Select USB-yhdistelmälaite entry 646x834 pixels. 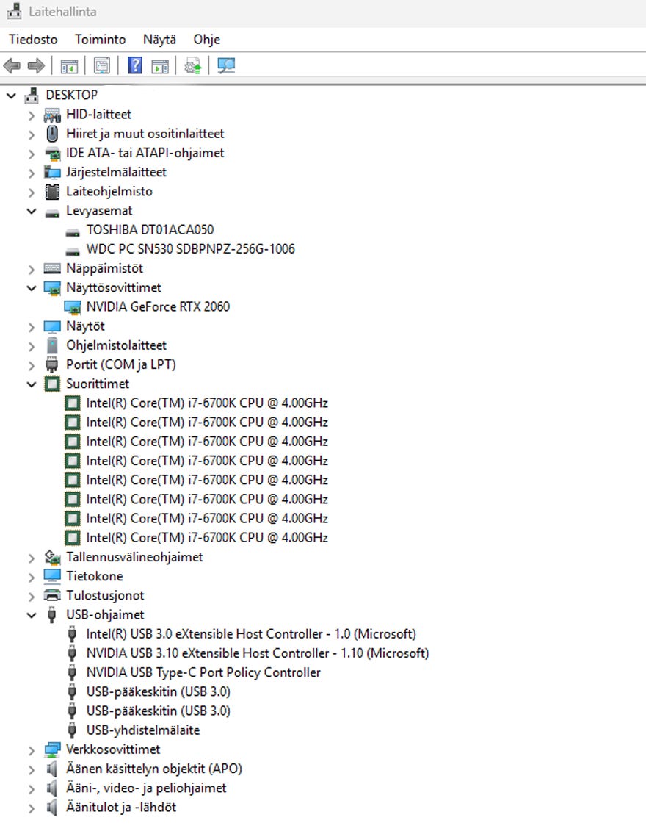[x=143, y=730]
